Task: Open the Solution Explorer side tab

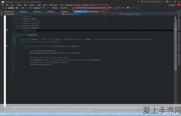Action: (179, 25)
